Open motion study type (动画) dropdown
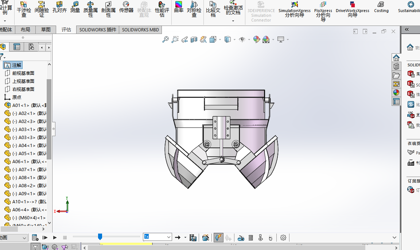Viewport: 420px width, 250px height. point(13,238)
